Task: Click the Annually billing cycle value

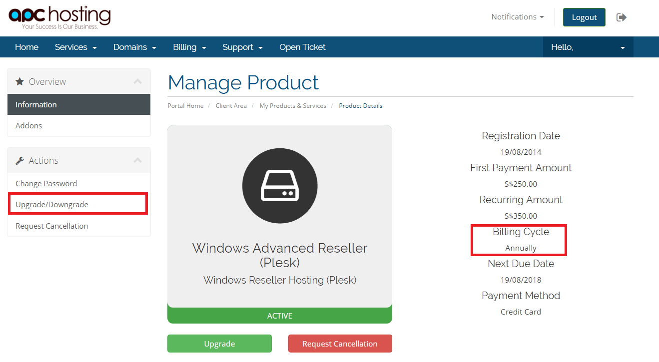Action: pos(521,248)
